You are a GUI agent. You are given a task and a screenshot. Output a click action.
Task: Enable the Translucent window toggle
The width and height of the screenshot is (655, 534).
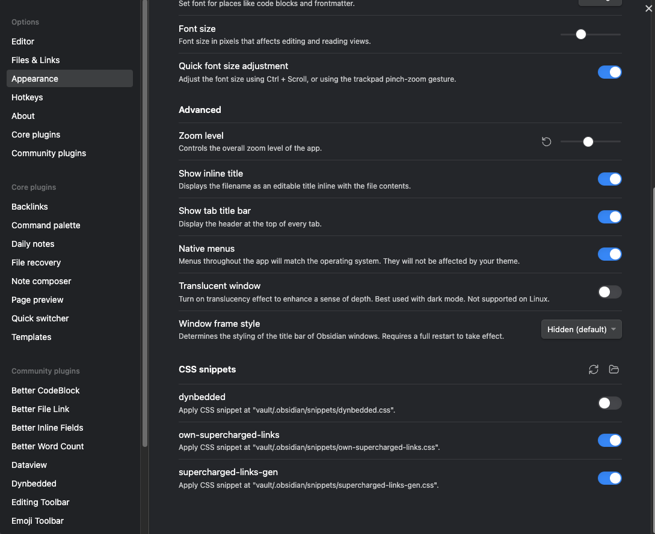pos(609,292)
